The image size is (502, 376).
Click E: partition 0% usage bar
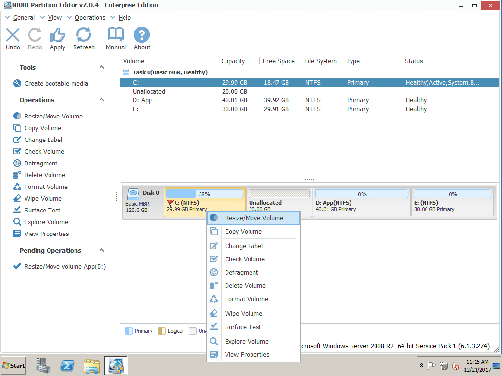point(452,194)
